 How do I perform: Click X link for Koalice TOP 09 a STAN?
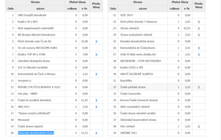[x=96, y=54]
